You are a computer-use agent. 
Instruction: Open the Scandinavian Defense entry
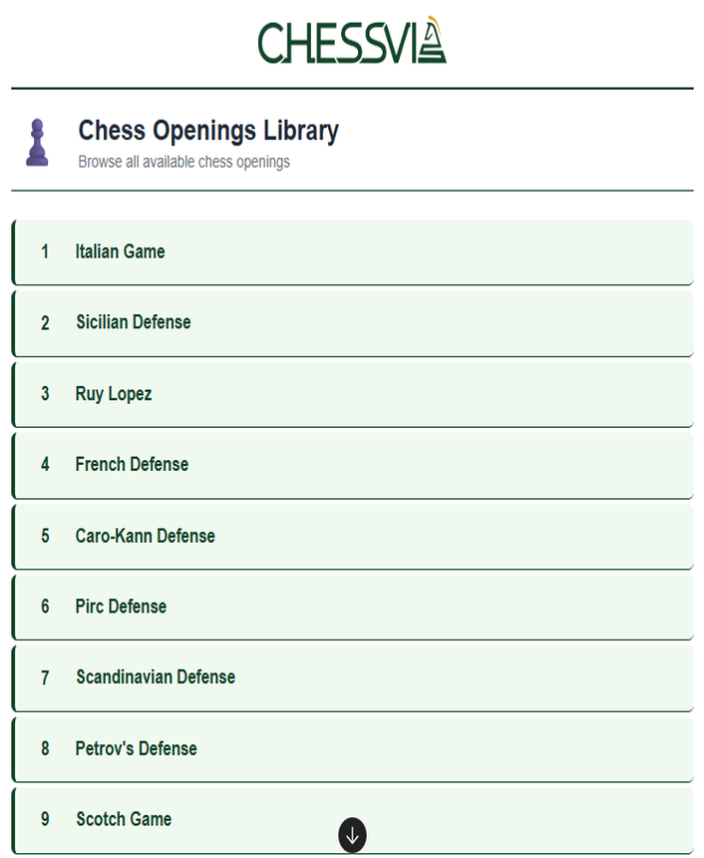pyautogui.click(x=156, y=677)
